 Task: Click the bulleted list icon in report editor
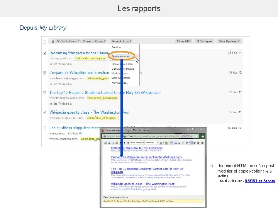click(x=179, y=143)
